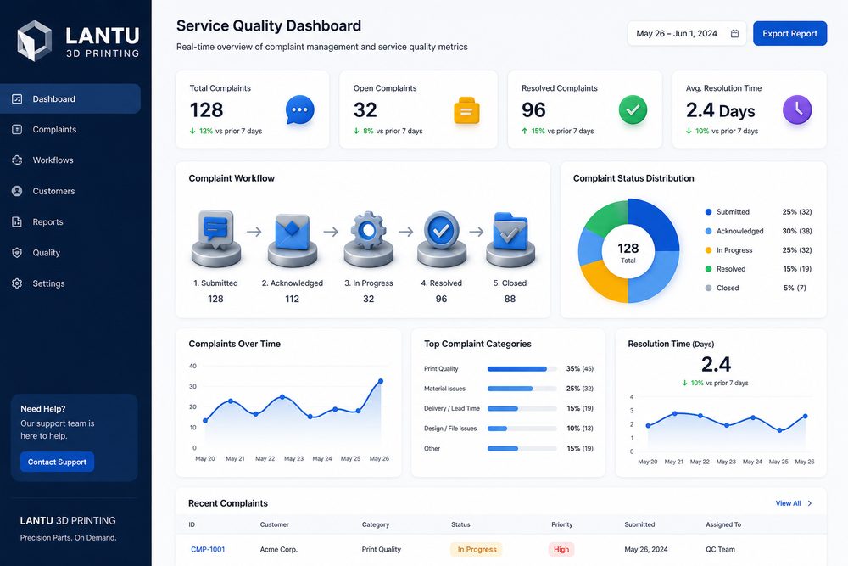Screen dimensions: 848x566
Task: Click the Dashboard sidebar icon
Action: coord(17,99)
